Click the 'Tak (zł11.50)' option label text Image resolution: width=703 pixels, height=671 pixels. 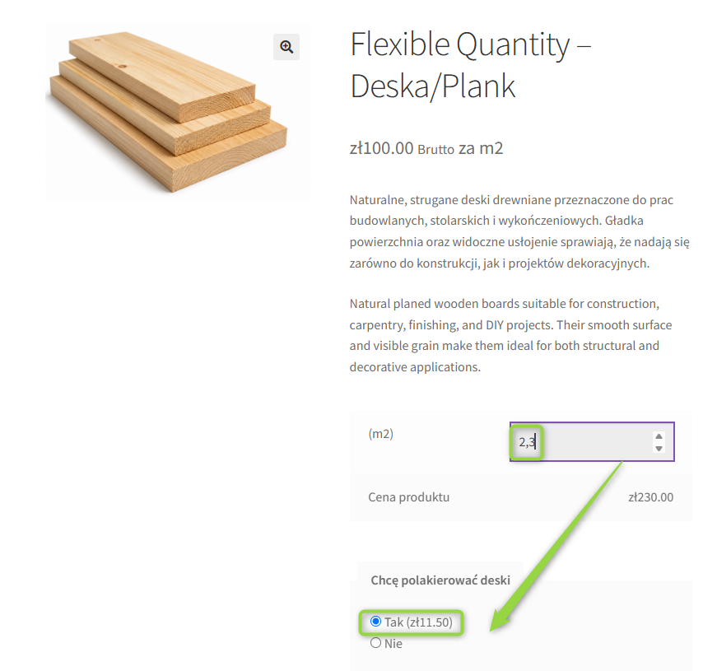point(418,622)
